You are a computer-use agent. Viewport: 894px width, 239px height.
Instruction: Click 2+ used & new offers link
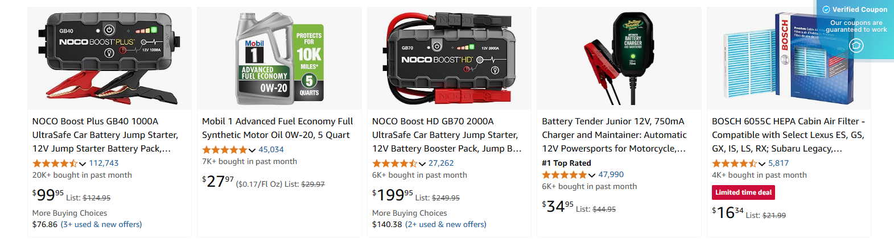click(x=446, y=224)
